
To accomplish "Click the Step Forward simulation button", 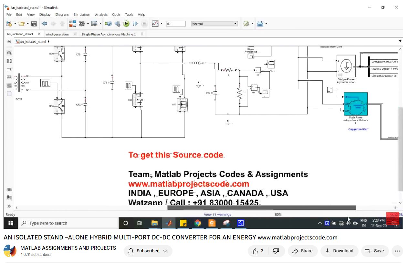I will (135, 24).
